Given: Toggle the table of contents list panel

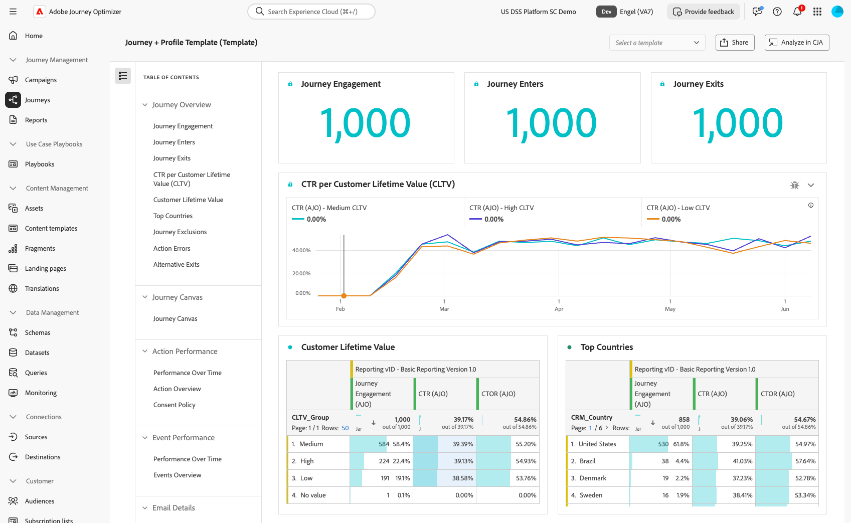Looking at the screenshot, I should (123, 76).
